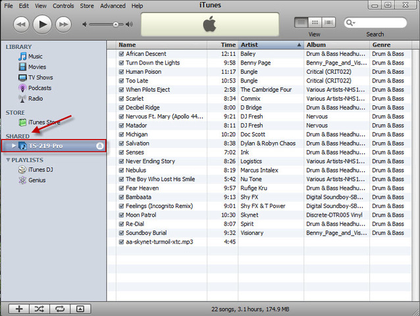
Task: Select the song Decibel Ridge
Action: [143, 108]
